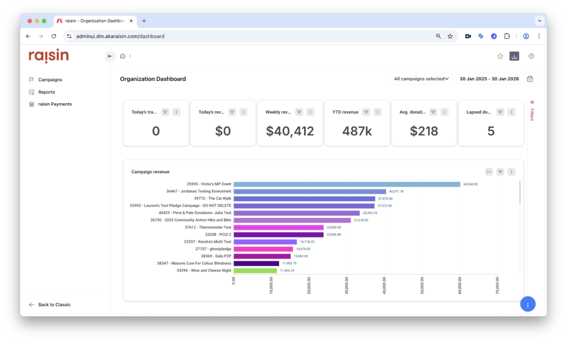This screenshot has height=343, width=567.
Task: Click the Campaign revenue chart scrollbar
Action: coord(520,192)
